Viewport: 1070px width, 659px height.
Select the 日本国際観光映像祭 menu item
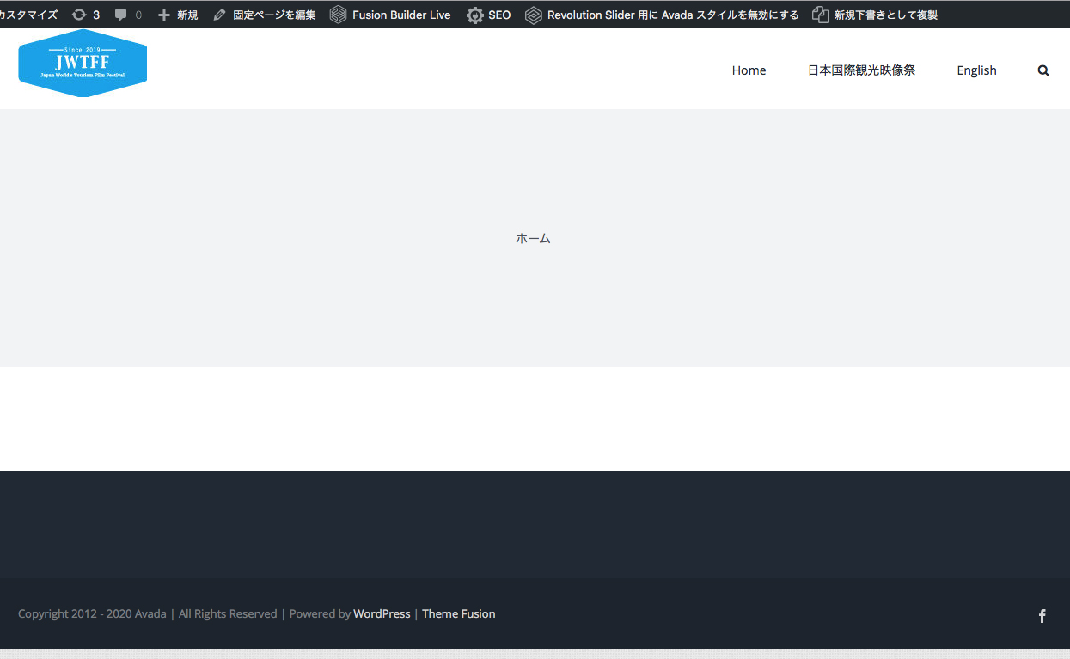(861, 70)
